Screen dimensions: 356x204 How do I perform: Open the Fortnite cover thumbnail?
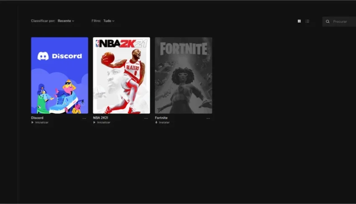click(183, 76)
